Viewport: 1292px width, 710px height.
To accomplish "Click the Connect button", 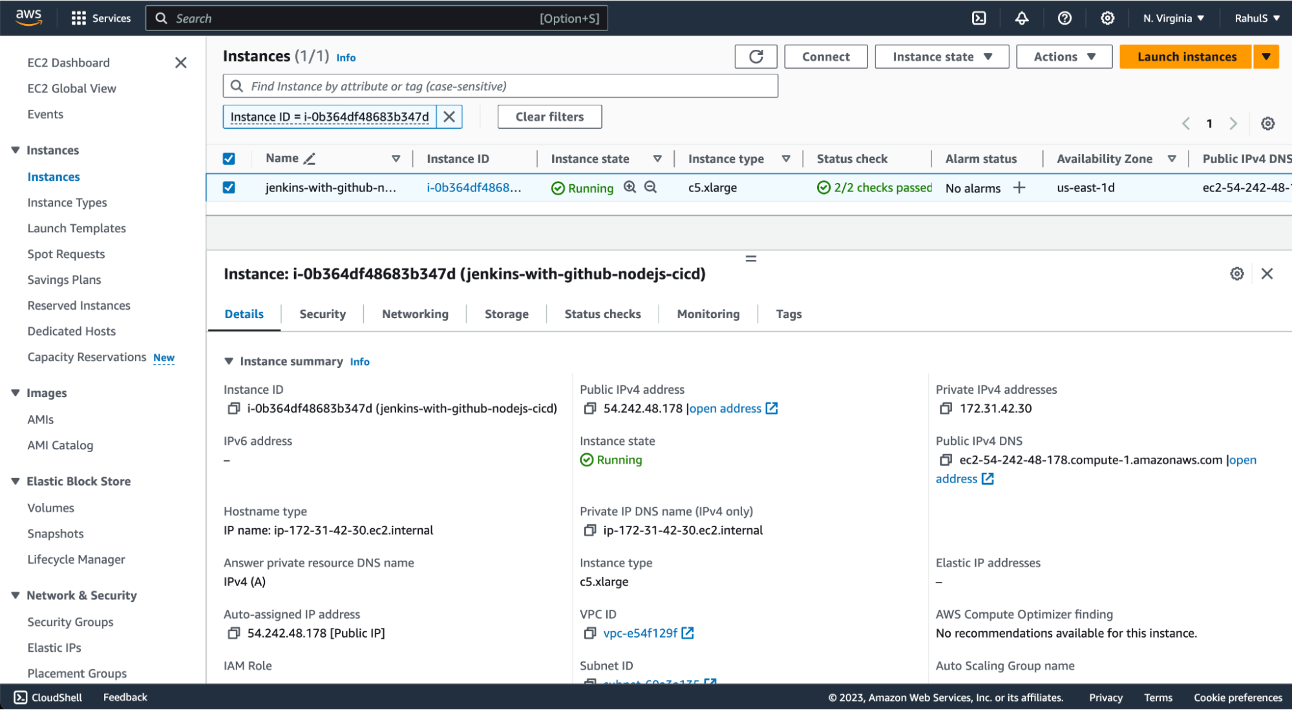I will coord(825,56).
